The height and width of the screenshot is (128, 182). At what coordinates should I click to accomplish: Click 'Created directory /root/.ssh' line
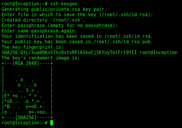43,20
